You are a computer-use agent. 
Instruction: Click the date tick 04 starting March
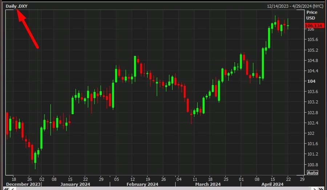tap(179, 179)
